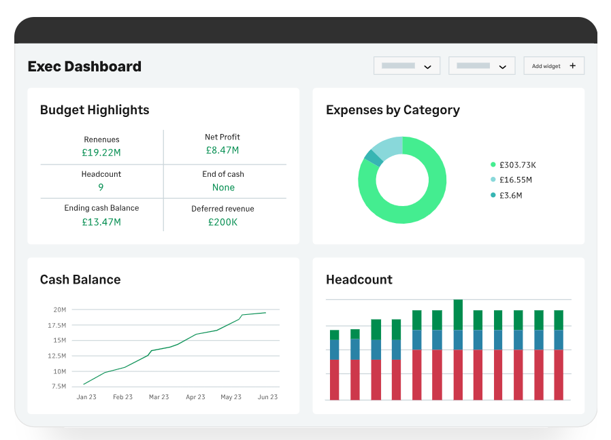Expand the dropdown directly beside Add widget
Viewport: 611px width, 440px height.
coord(482,66)
